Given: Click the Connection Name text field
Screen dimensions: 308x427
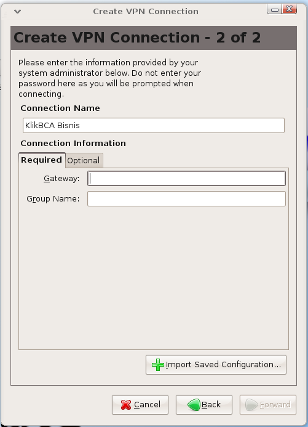Looking at the screenshot, I should 154,125.
